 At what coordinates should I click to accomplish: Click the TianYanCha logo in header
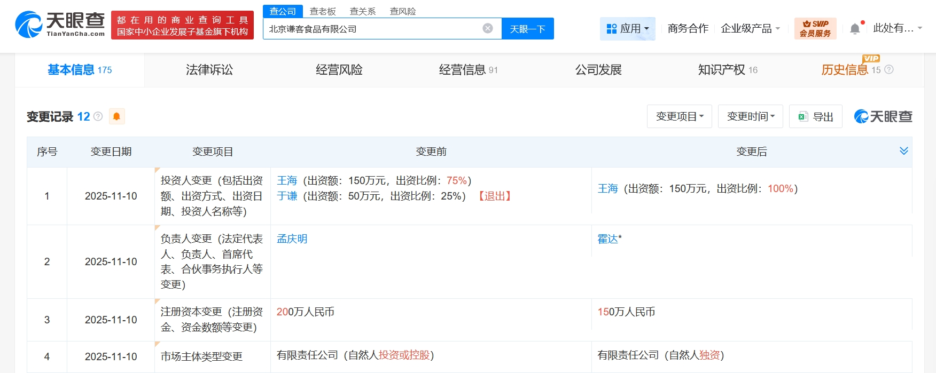point(60,25)
